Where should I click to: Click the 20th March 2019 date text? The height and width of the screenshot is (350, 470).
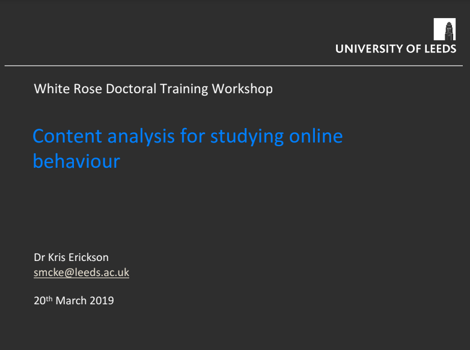point(74,301)
